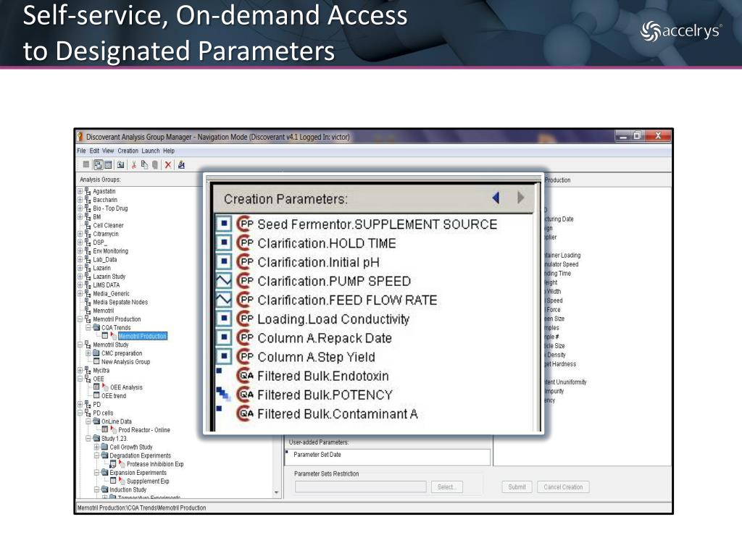Click the Cancel Creation button

[x=563, y=487]
